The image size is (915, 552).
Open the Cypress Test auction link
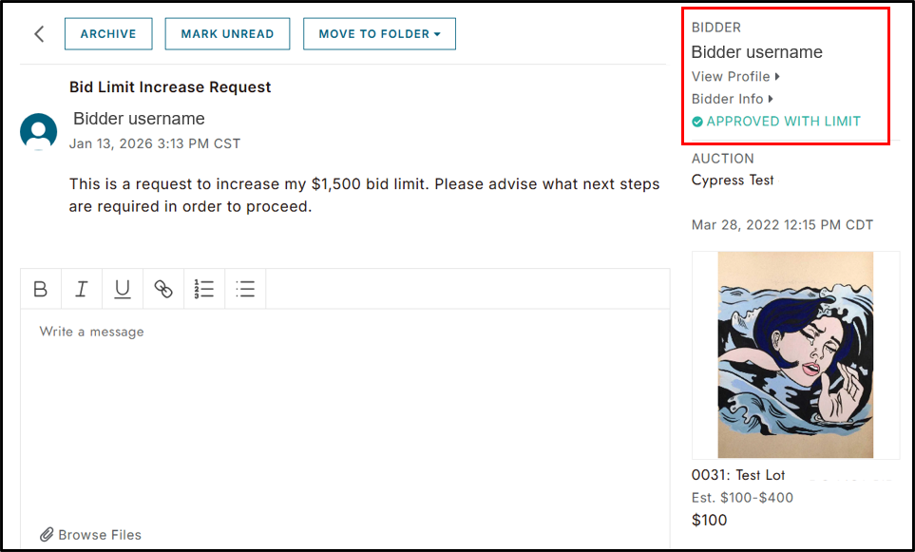(733, 181)
